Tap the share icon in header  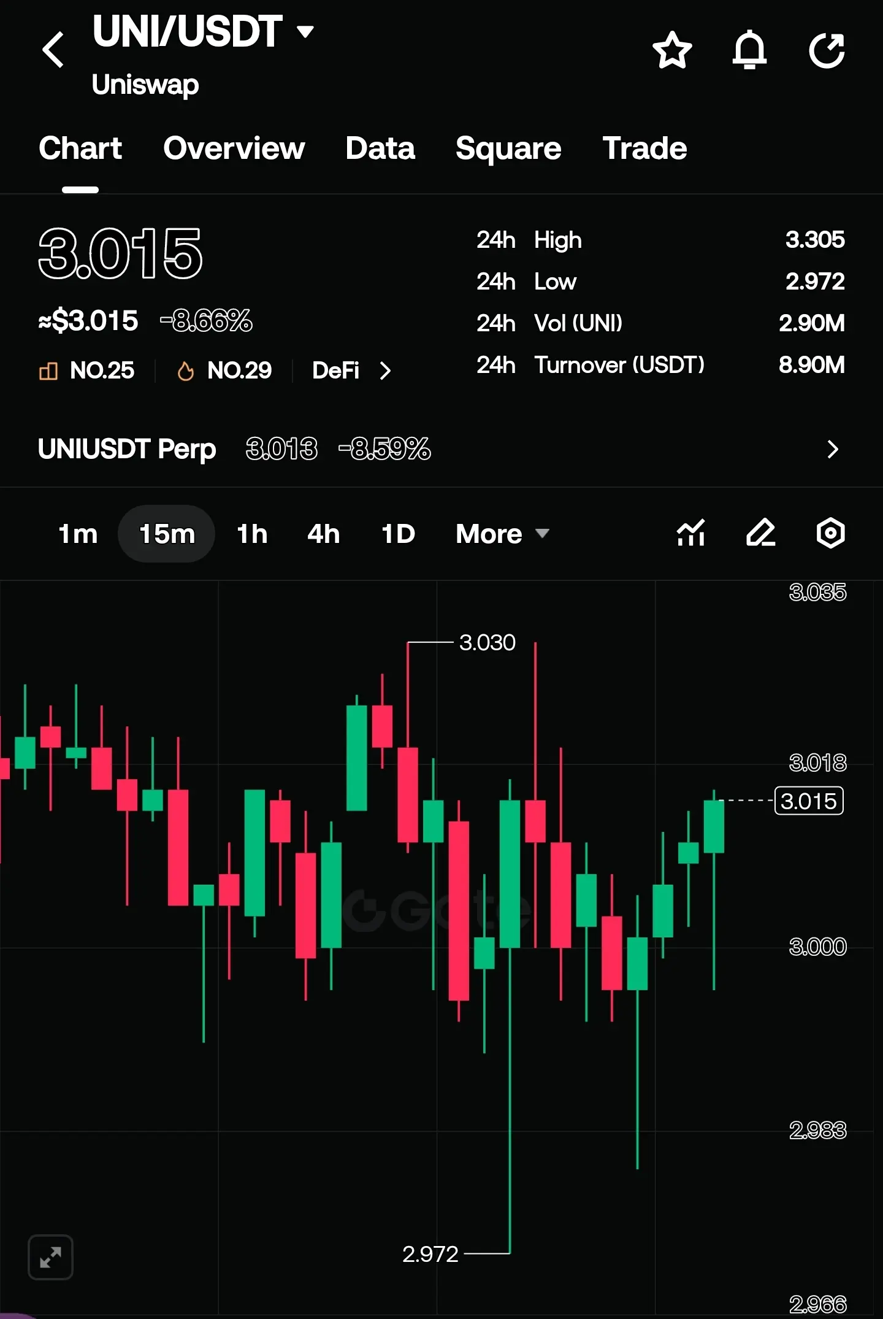[x=827, y=50]
